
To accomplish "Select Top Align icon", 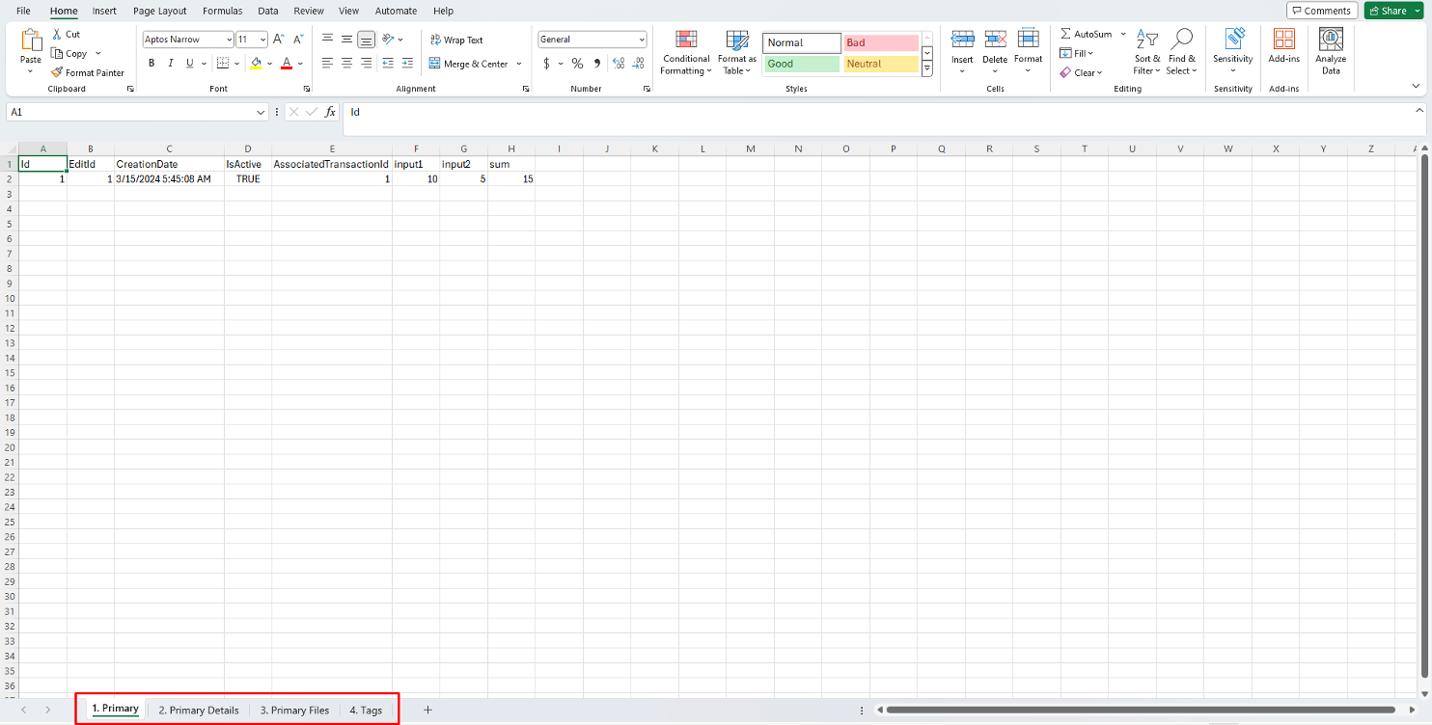I will (327, 40).
